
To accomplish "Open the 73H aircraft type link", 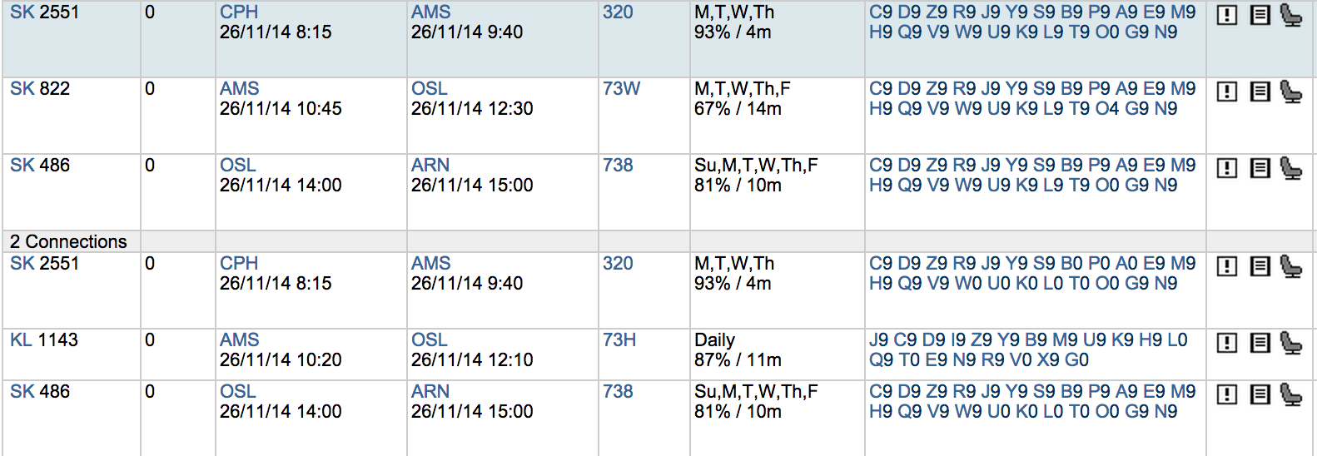I will click(x=619, y=340).
